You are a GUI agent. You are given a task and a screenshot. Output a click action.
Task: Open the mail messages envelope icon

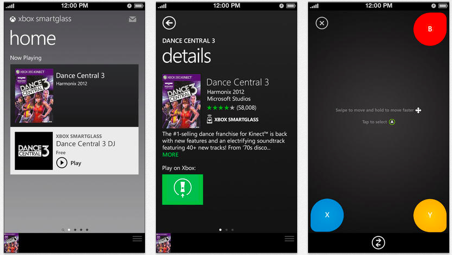click(x=132, y=19)
